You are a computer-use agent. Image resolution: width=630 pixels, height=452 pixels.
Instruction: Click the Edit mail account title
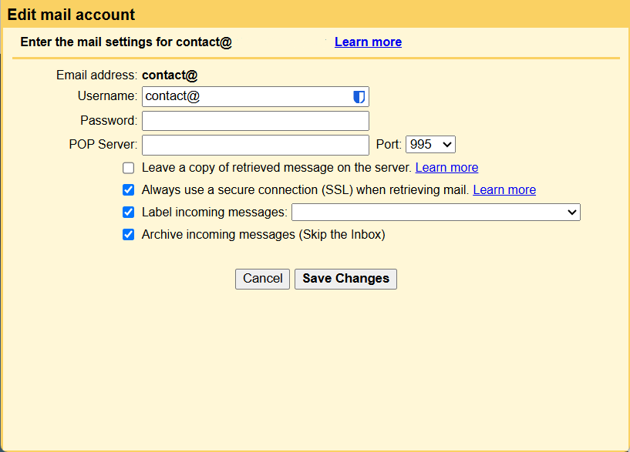pyautogui.click(x=71, y=15)
